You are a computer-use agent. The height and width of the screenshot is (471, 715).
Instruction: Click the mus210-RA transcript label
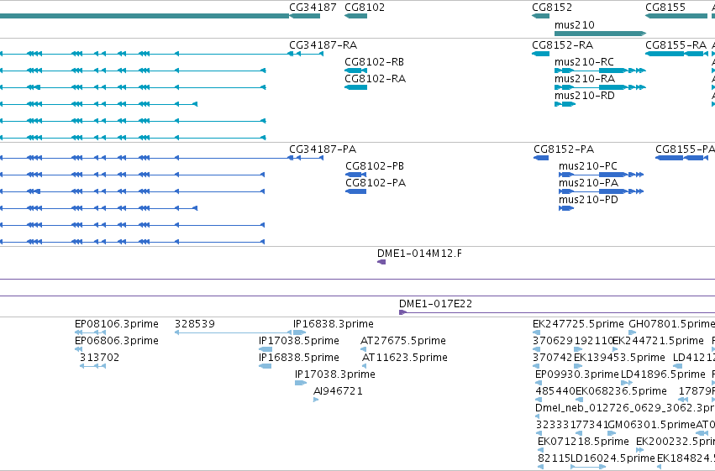pyautogui.click(x=585, y=79)
